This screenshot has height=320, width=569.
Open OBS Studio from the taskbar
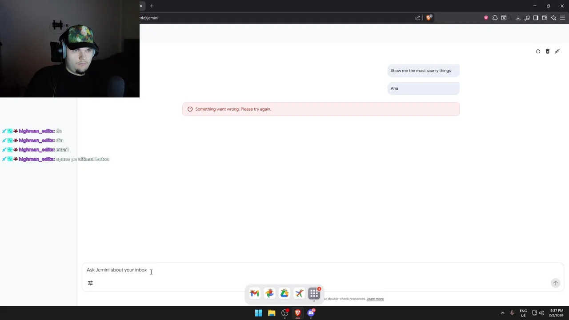pyautogui.click(x=284, y=313)
